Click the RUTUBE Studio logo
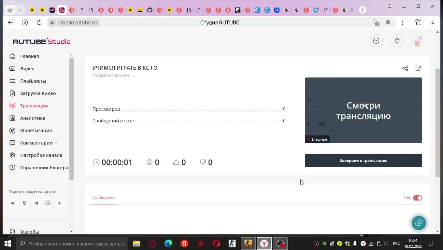 click(42, 41)
